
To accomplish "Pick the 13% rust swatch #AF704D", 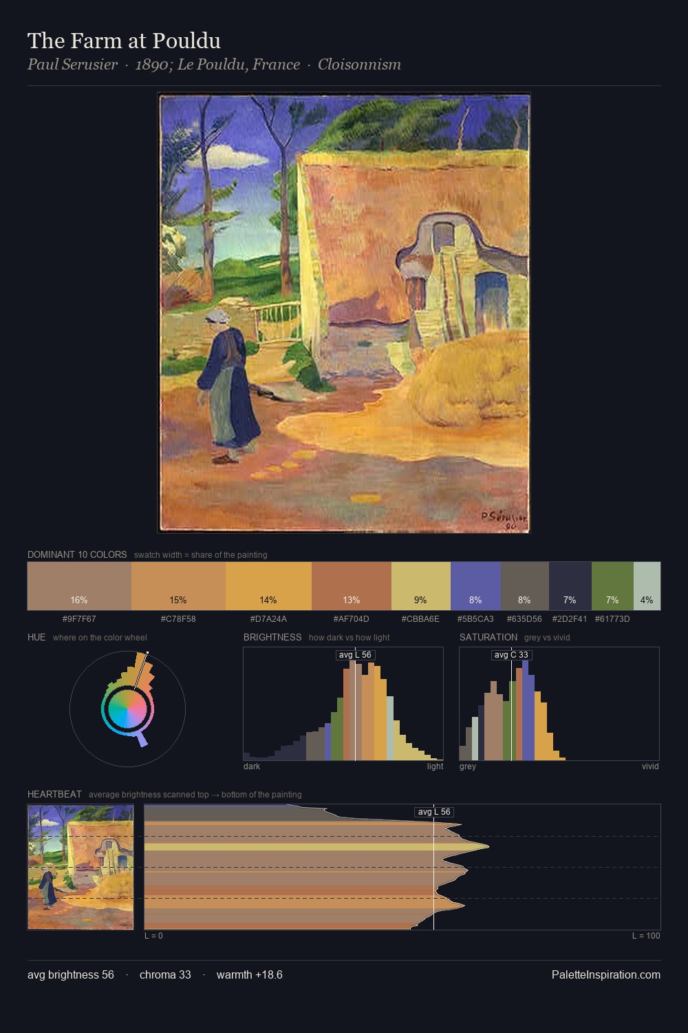I will [x=352, y=586].
